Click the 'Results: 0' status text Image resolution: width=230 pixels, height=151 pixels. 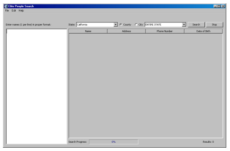[x=208, y=142]
